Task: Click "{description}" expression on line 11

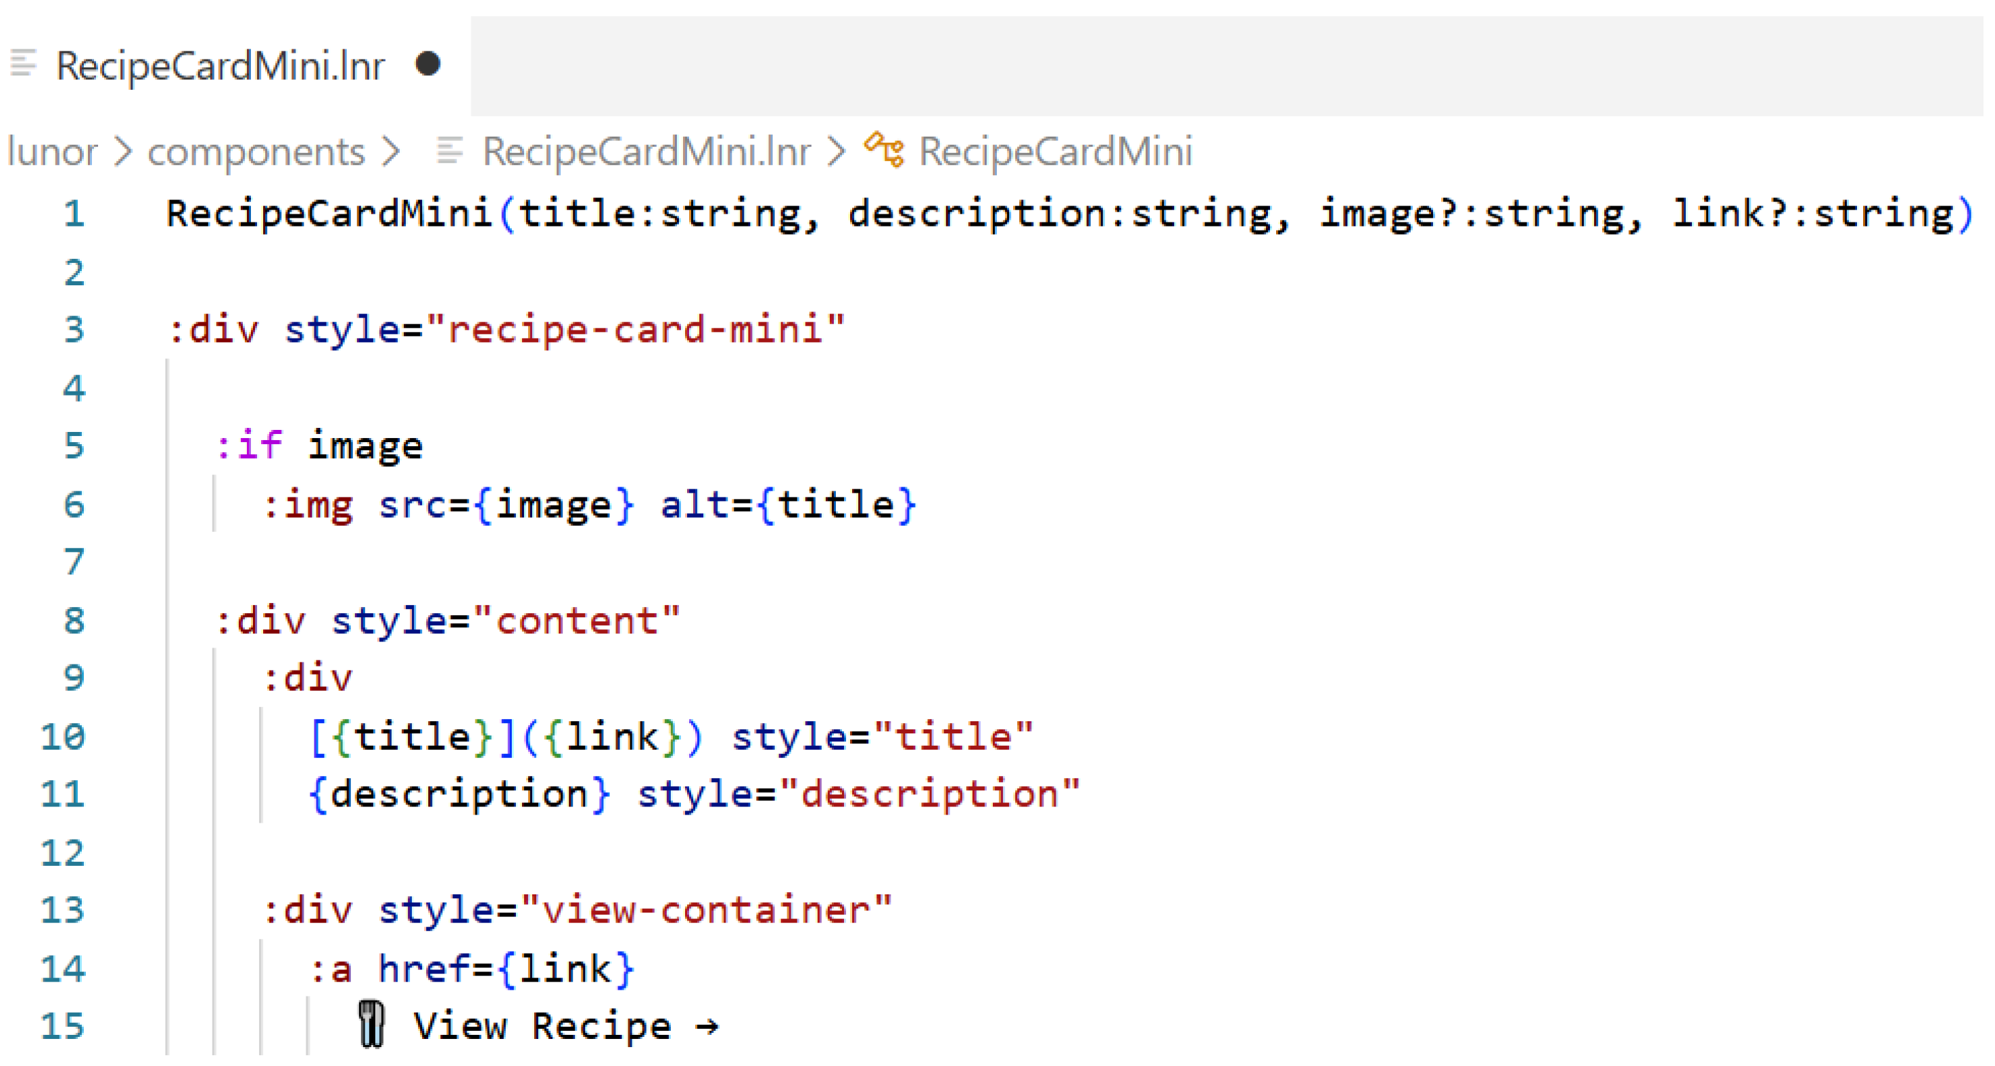Action: coord(459,794)
